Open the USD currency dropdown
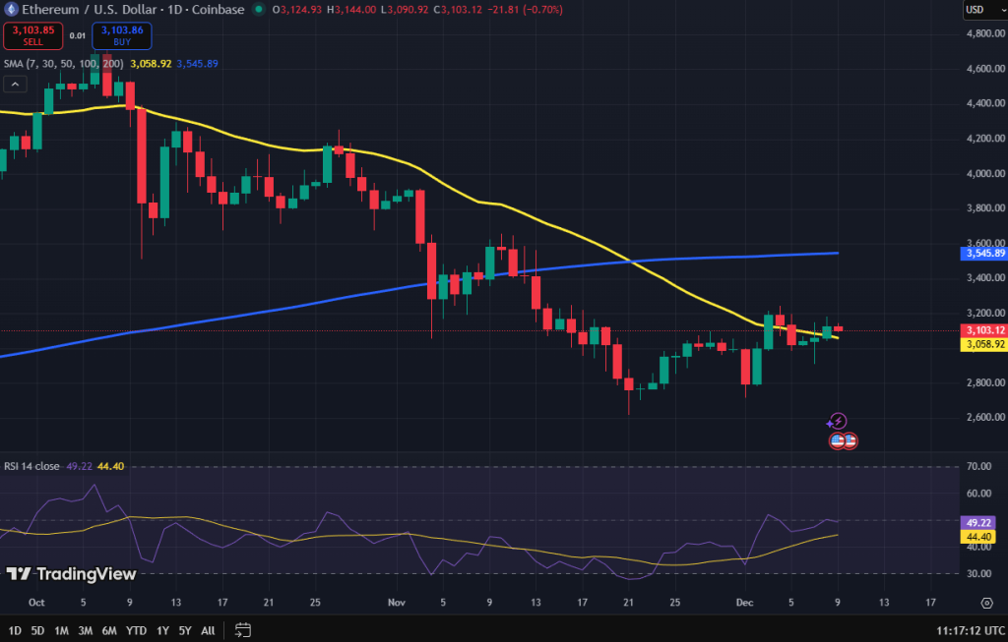The height and width of the screenshot is (642, 1008). [984, 10]
